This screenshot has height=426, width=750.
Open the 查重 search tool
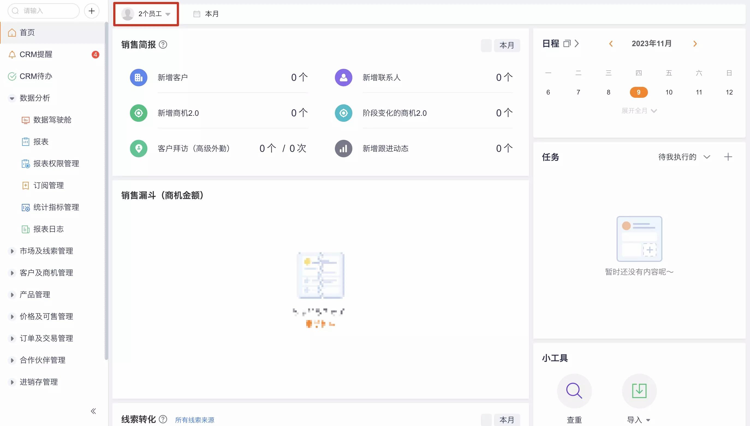tap(574, 391)
